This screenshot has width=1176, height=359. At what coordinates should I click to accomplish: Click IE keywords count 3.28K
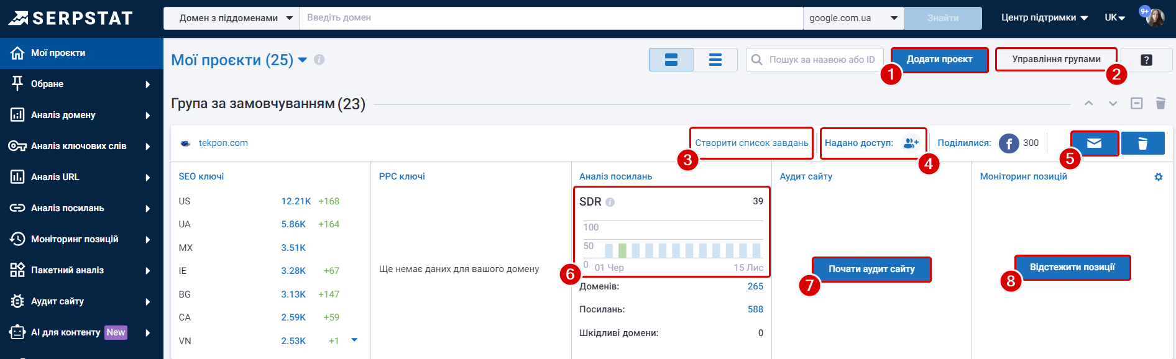pyautogui.click(x=293, y=271)
